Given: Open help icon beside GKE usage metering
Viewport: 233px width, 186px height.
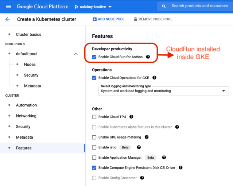Looking at the screenshot, I should click(147, 137).
